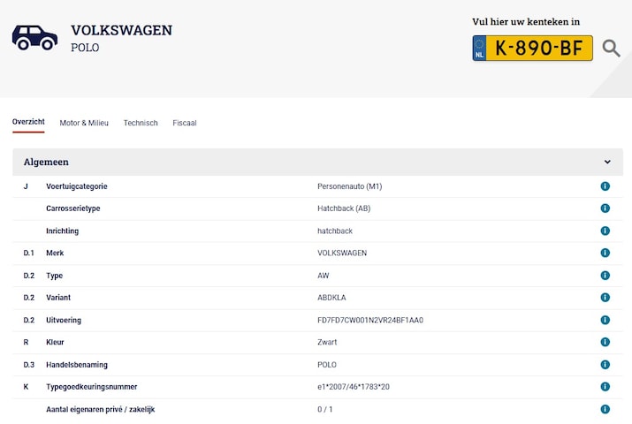This screenshot has height=424, width=632.
Task: Show info for Merk row
Action: pyautogui.click(x=605, y=253)
